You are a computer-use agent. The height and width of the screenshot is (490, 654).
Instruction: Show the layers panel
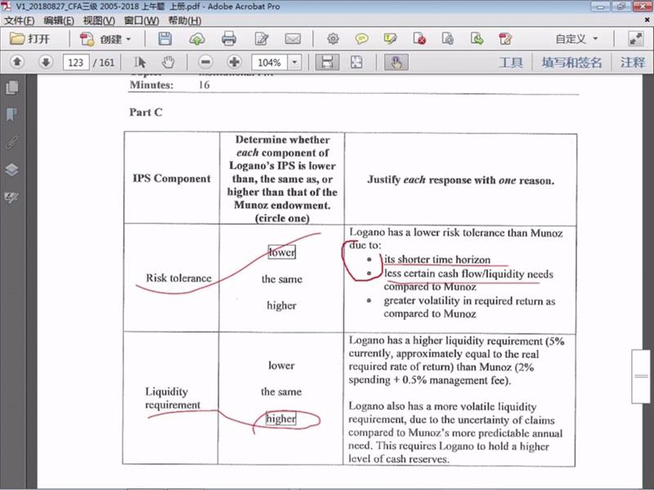pyautogui.click(x=12, y=169)
